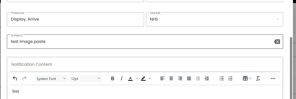Expand the Market NHS dropdown
This screenshot has height=99, width=296.
pyautogui.click(x=214, y=19)
